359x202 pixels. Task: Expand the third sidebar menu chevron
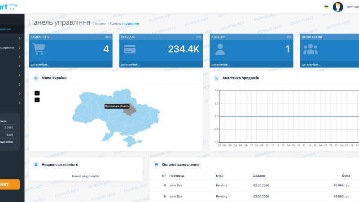click(20, 57)
